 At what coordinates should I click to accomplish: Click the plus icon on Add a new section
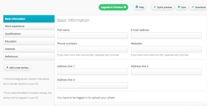tap(7, 67)
